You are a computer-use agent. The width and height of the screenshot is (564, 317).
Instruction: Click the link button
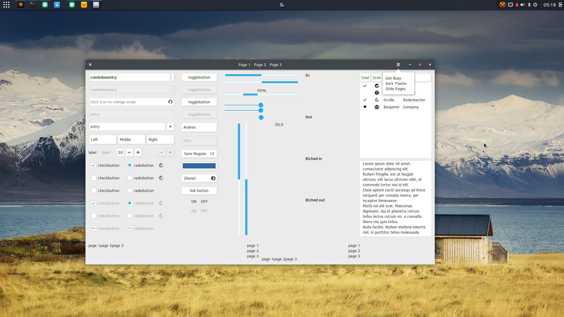pyautogui.click(x=199, y=190)
